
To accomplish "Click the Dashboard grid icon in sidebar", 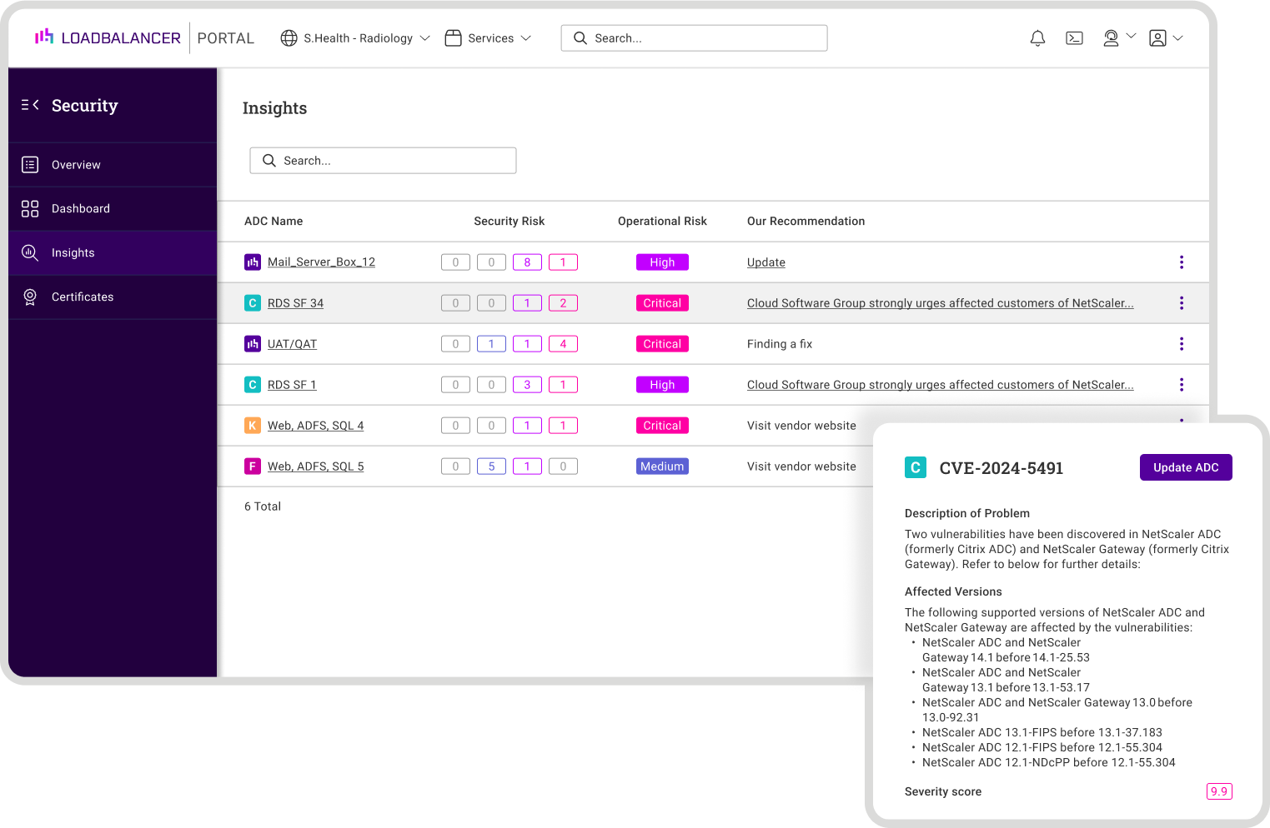I will click(30, 209).
